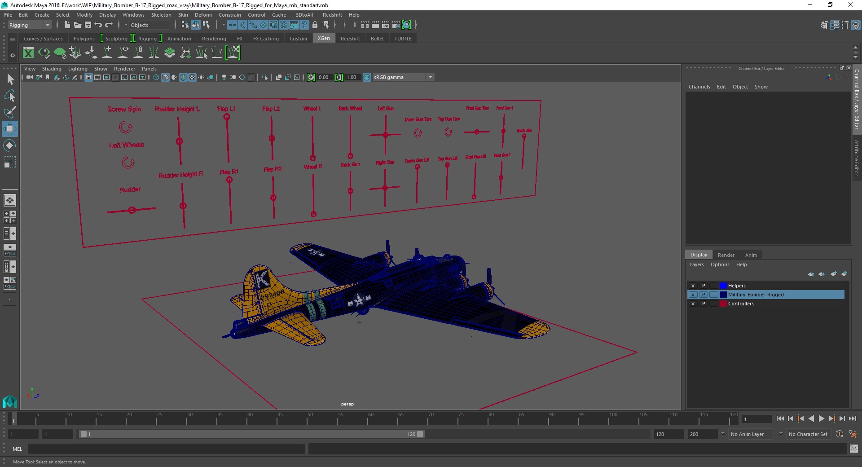Open the Objects selection mask dropdown
Image resolution: width=862 pixels, height=467 pixels.
(x=149, y=25)
